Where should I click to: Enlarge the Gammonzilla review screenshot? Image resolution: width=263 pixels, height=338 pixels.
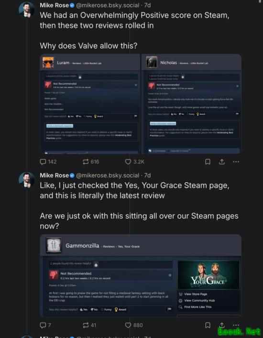pyautogui.click(x=141, y=275)
